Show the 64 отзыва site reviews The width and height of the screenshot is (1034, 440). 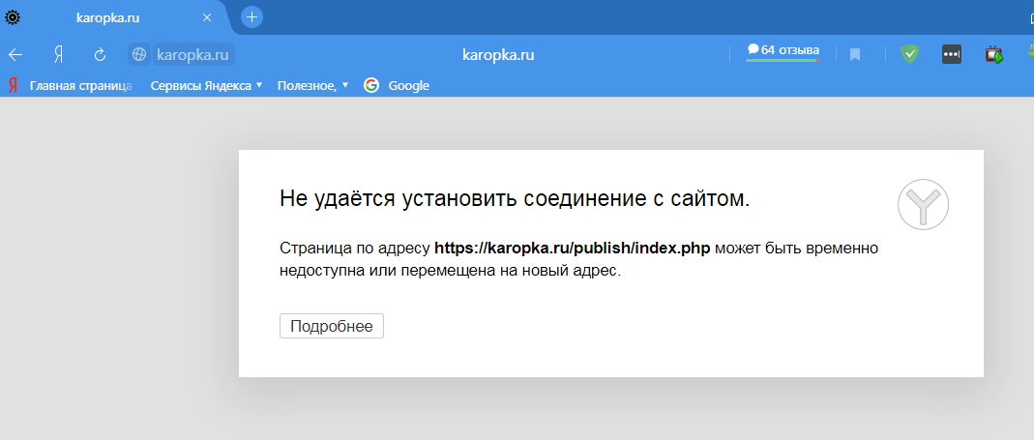tap(783, 50)
